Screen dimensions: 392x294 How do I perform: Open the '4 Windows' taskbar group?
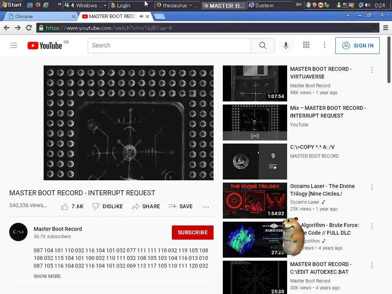85,5
